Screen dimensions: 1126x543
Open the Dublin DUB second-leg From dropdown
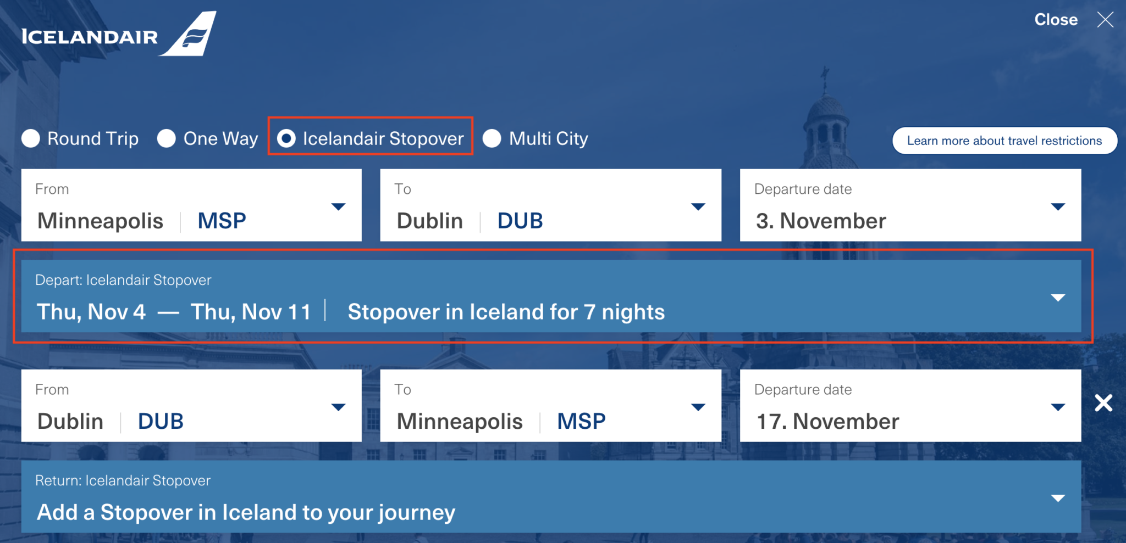click(x=339, y=406)
